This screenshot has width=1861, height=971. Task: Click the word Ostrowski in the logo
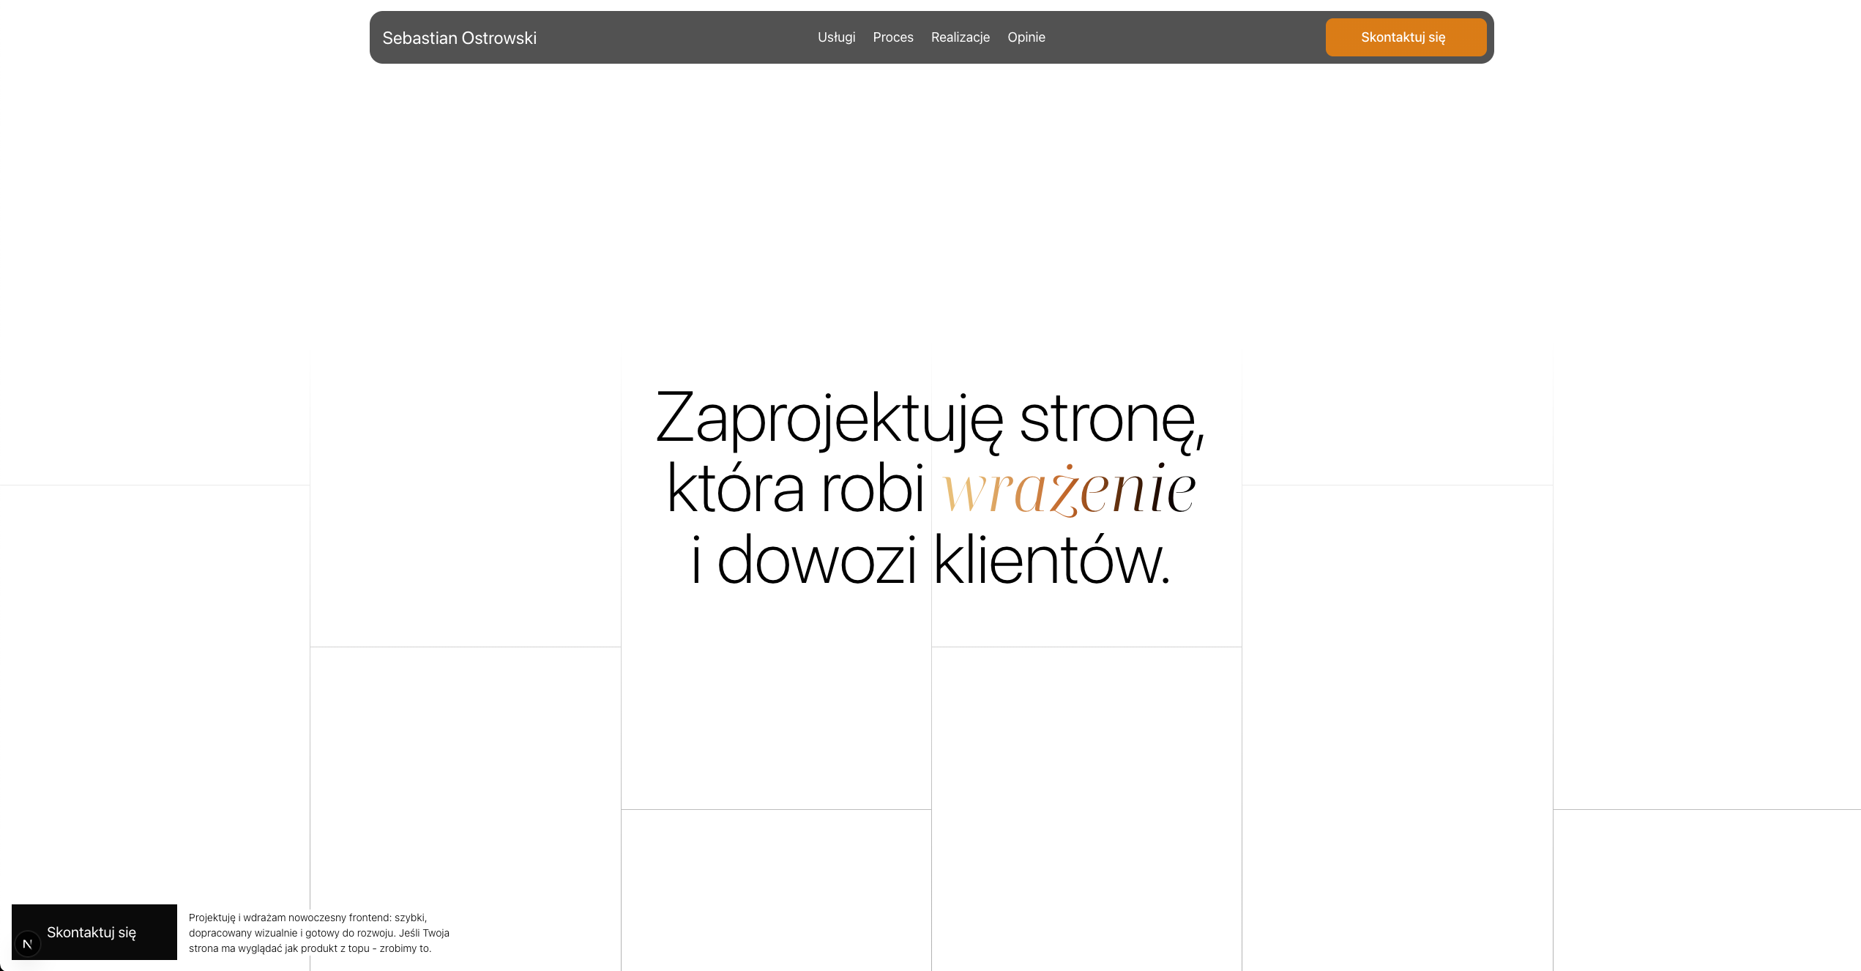[499, 38]
